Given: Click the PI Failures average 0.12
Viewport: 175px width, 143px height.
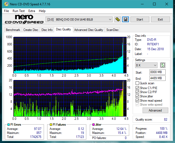Looking at the screenshot, I should [x=81, y=129].
